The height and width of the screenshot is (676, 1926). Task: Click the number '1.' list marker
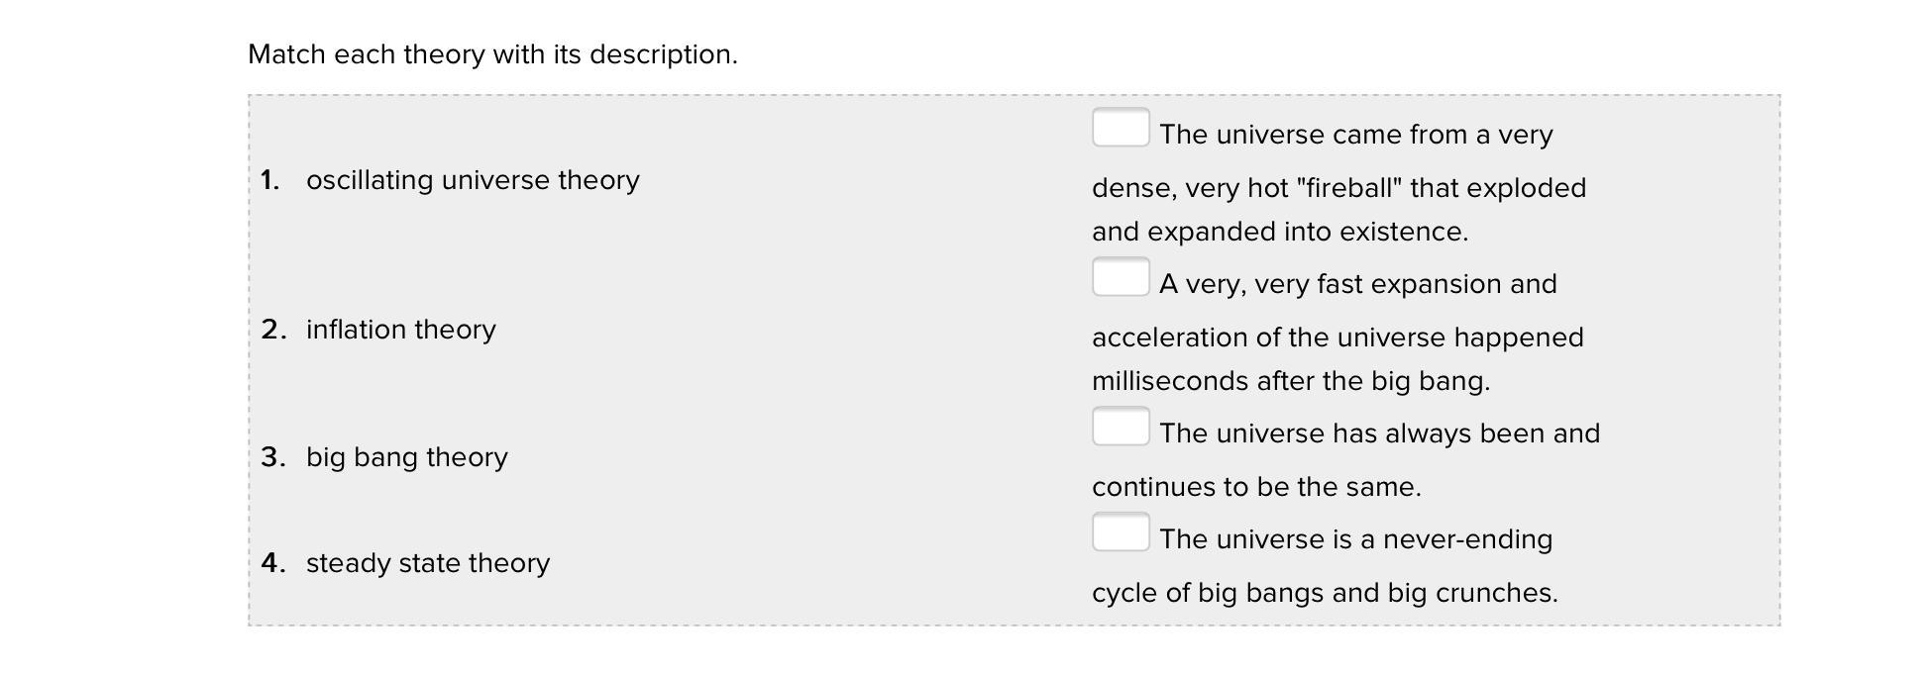pos(270,180)
